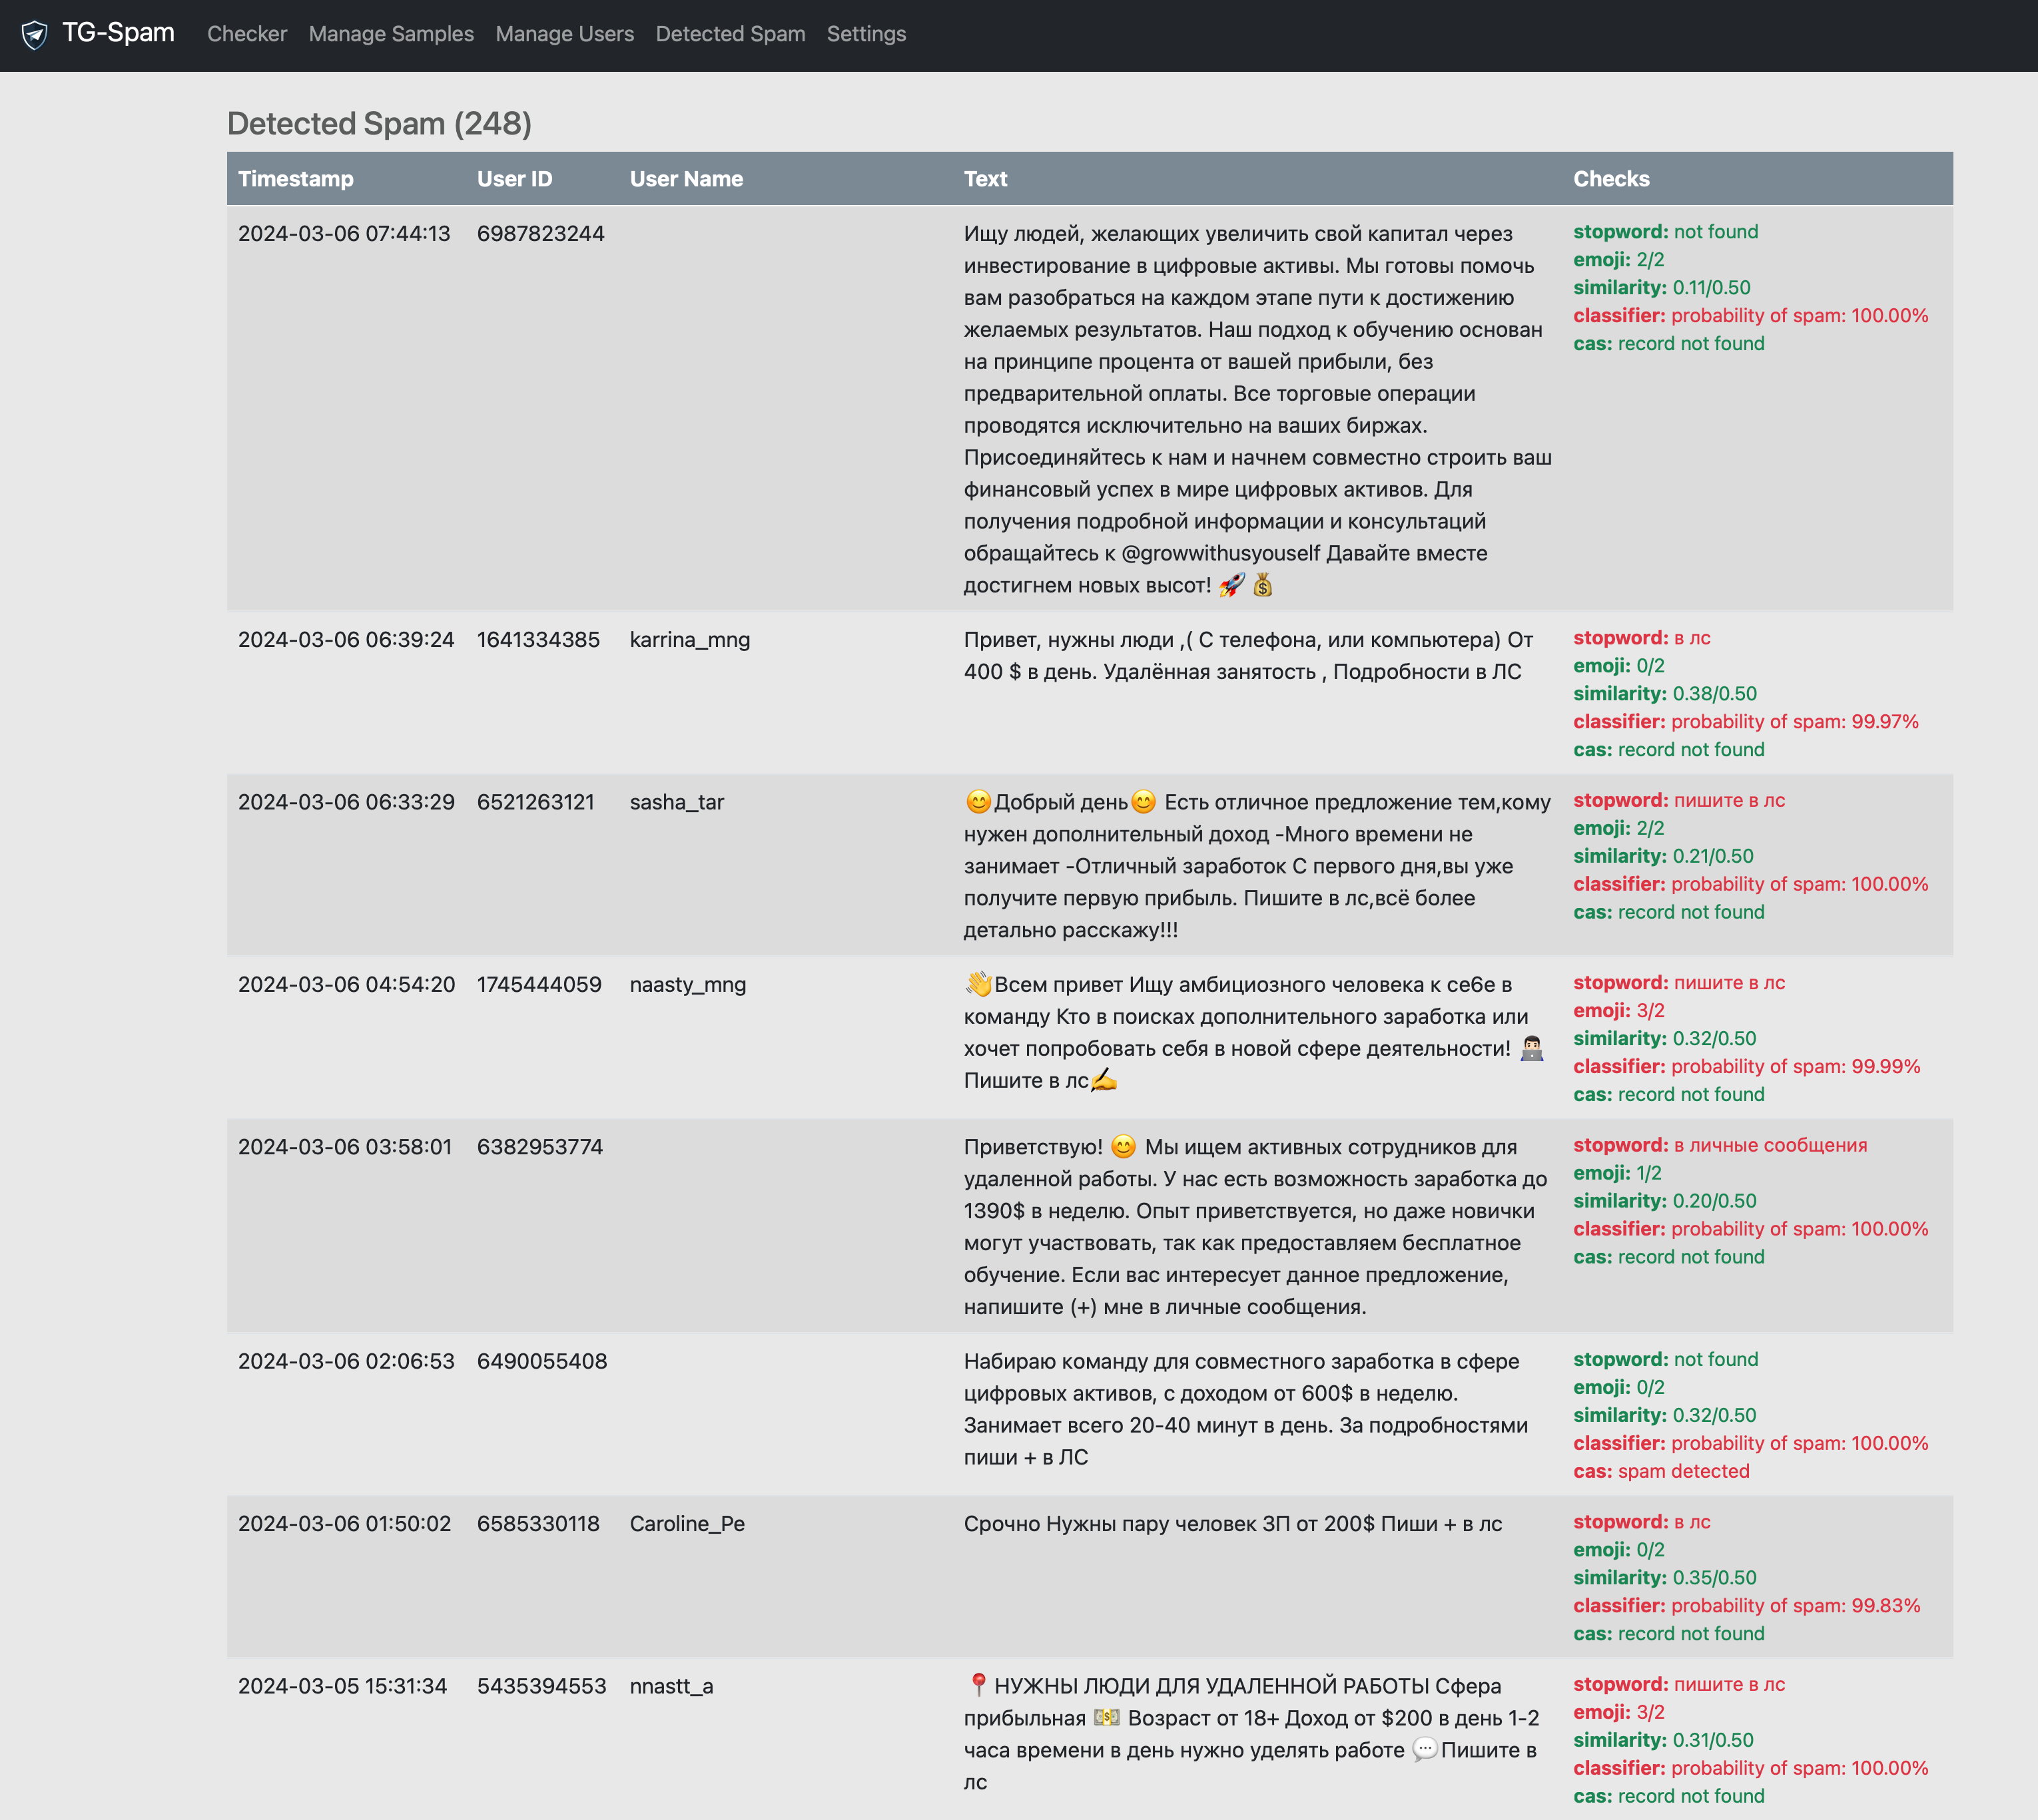Select Detected Spam nav item
2038x1820 pixels.
pos(729,34)
